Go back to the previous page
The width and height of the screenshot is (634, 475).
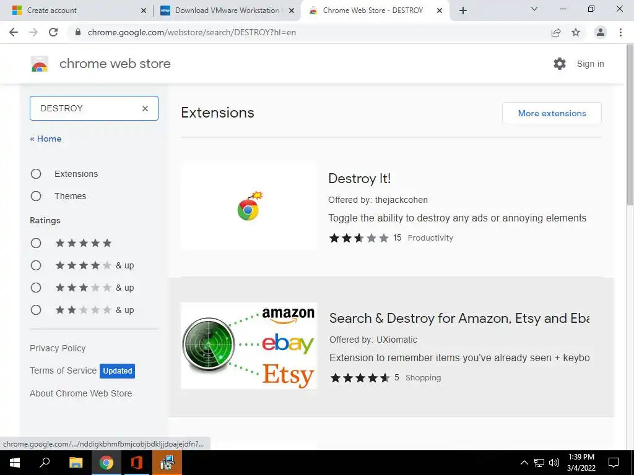(14, 32)
